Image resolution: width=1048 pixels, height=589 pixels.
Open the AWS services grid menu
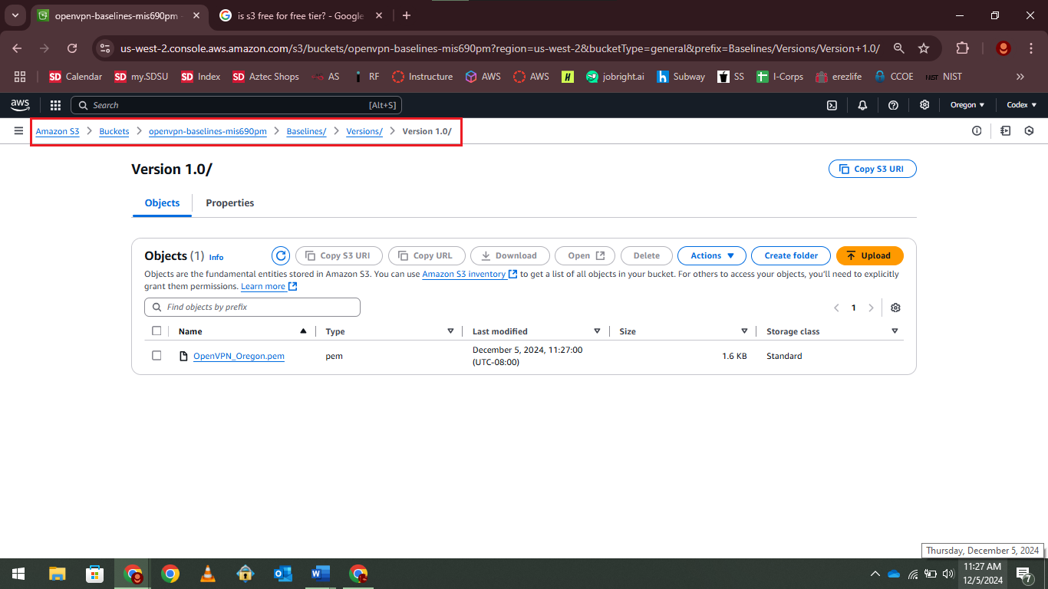[x=55, y=105]
